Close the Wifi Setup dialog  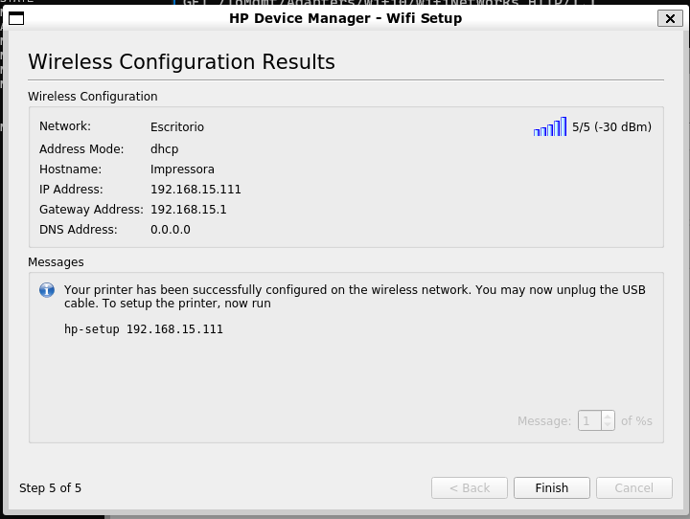click(x=670, y=18)
